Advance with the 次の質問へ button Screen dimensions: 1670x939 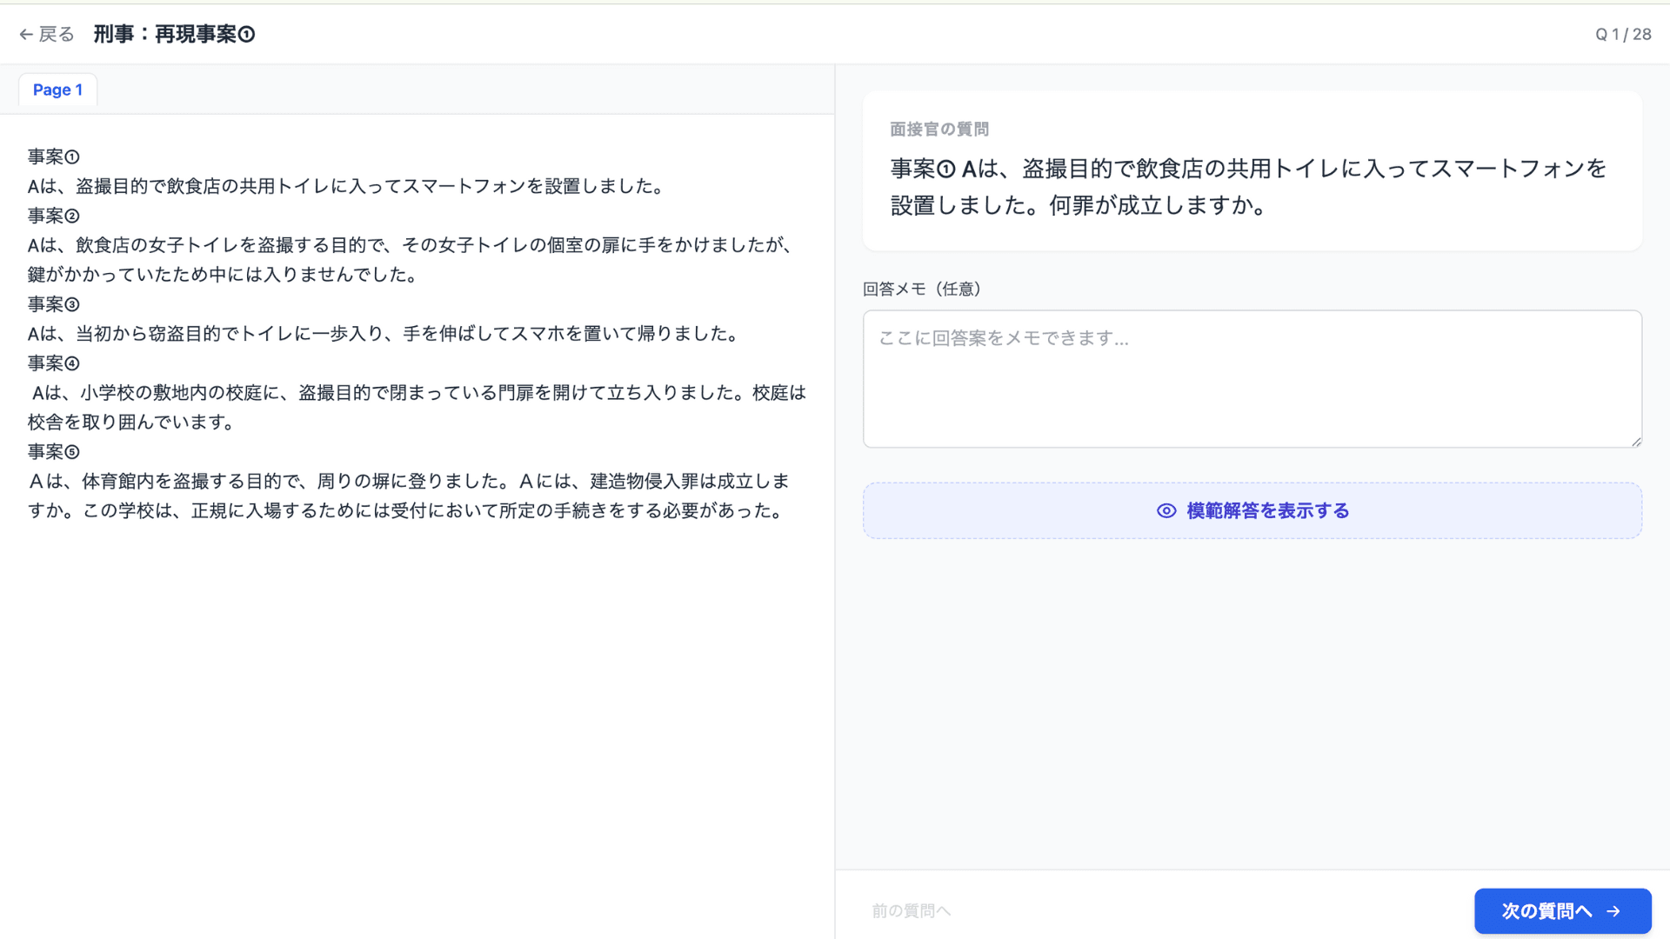point(1561,910)
